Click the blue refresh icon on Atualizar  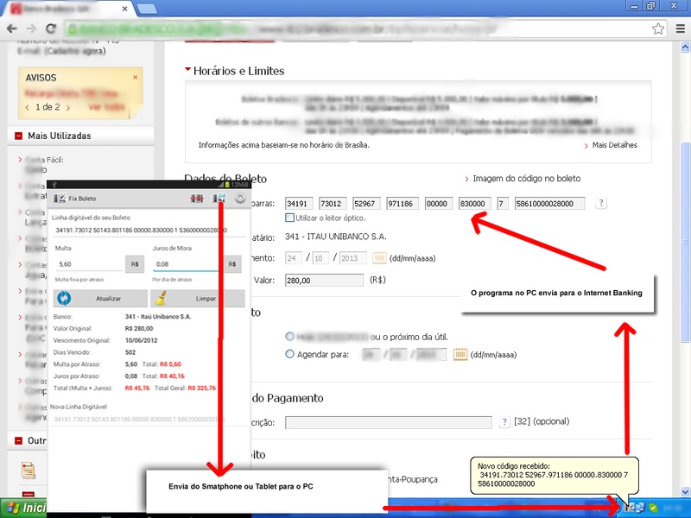click(x=64, y=298)
